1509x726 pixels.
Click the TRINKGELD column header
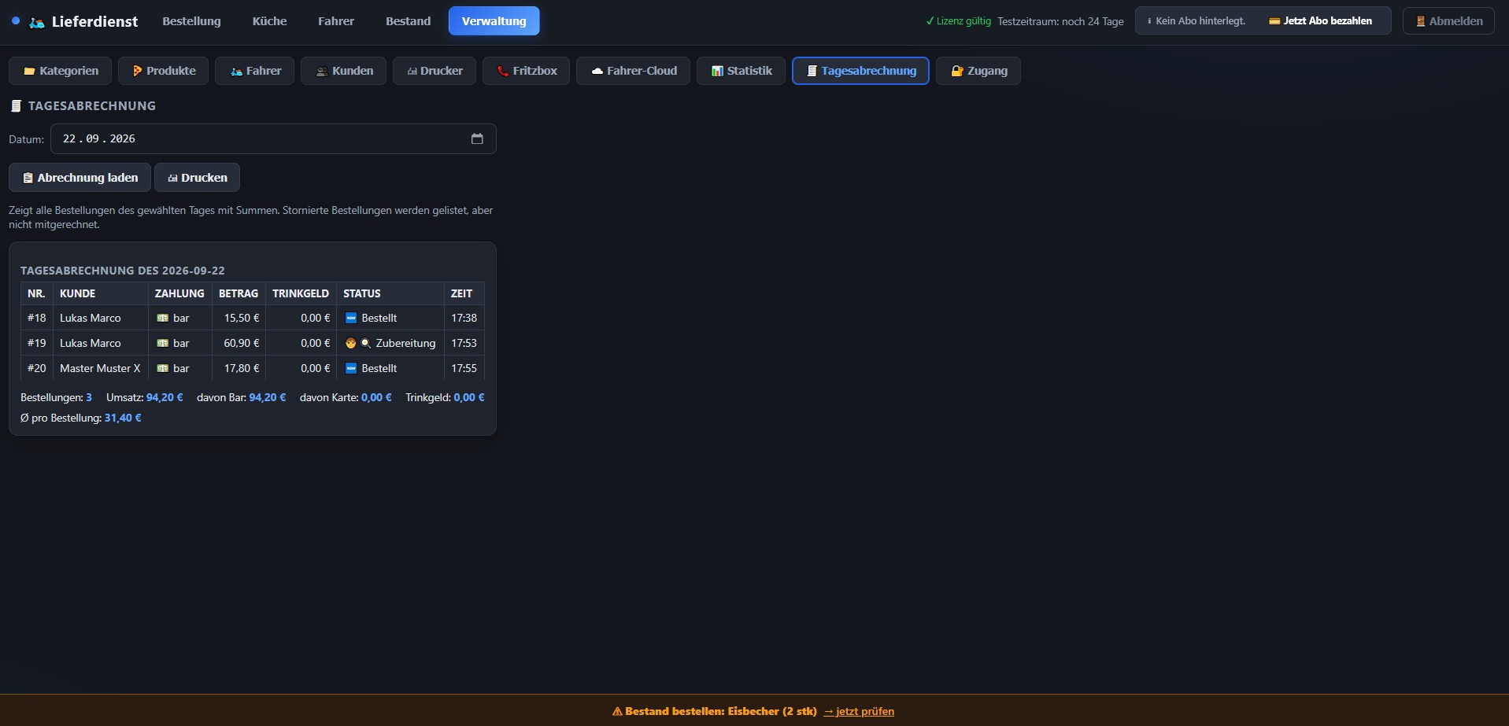[x=301, y=293]
